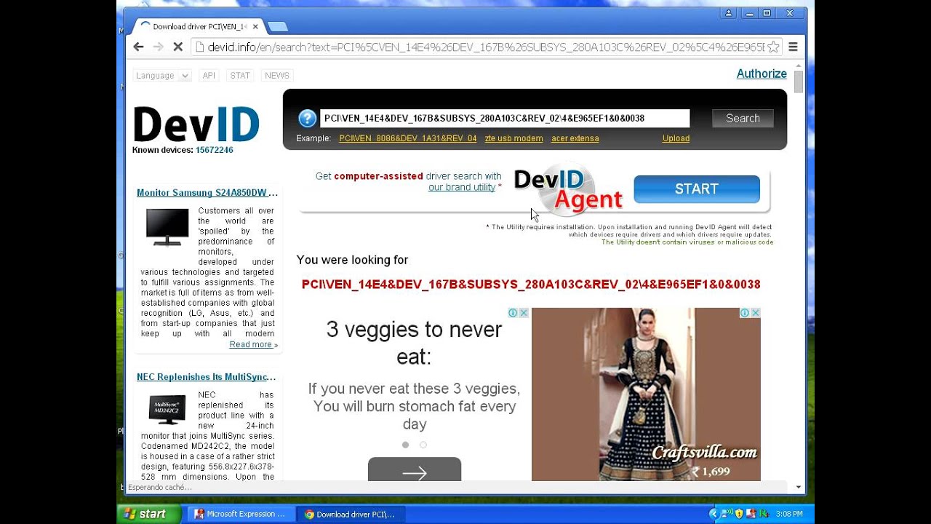Click the browser forward arrow

pyautogui.click(x=158, y=47)
